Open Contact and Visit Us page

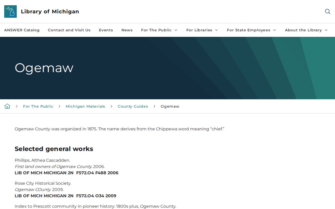click(x=69, y=30)
